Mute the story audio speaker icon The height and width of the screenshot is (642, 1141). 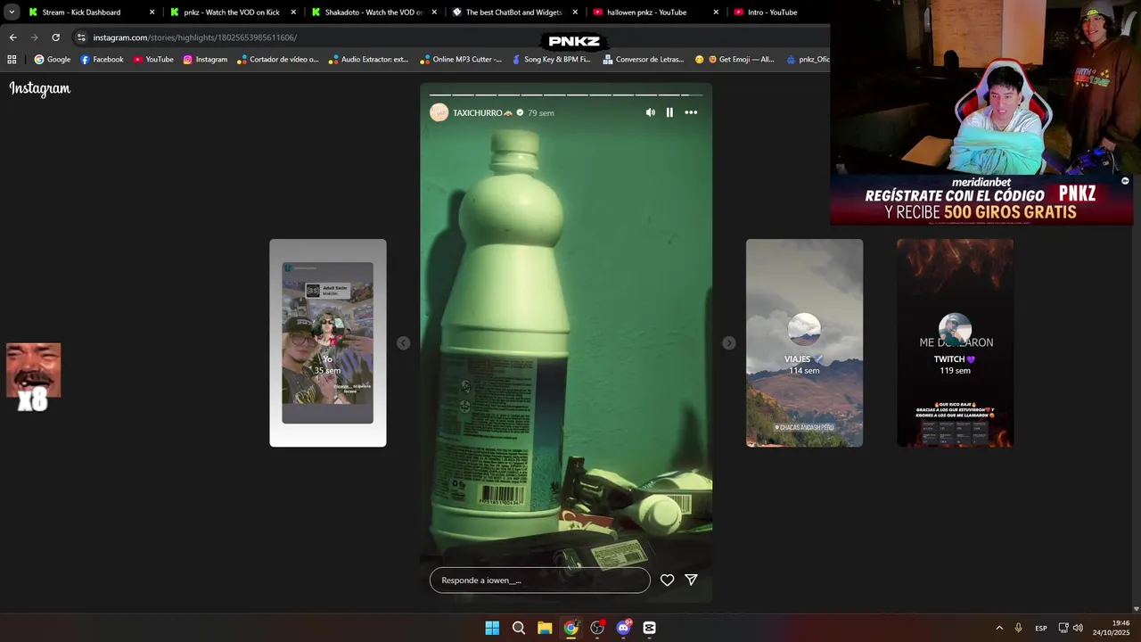[650, 112]
